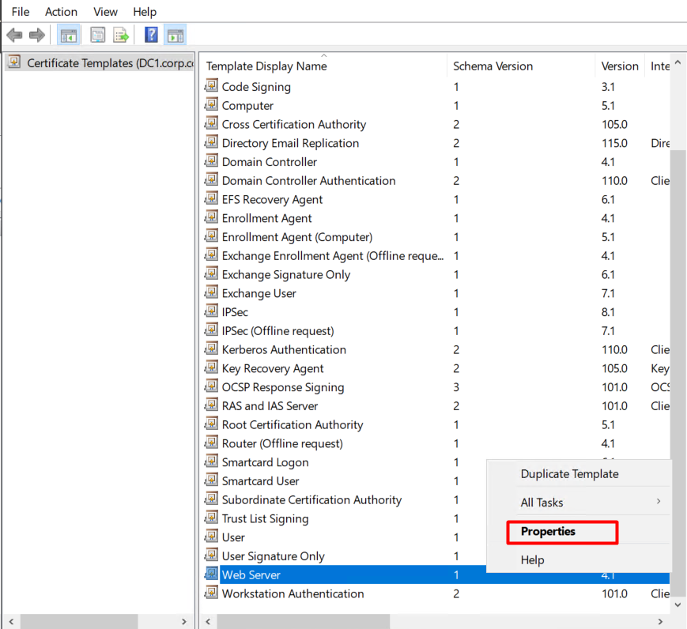The width and height of the screenshot is (687, 629).
Task: Click the Back arrow toolbar icon
Action: point(14,35)
